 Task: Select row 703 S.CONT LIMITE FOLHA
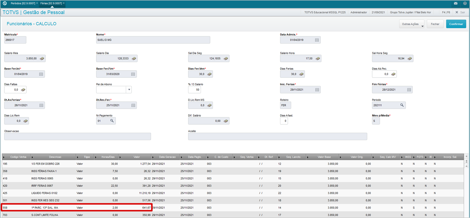(x=233, y=215)
